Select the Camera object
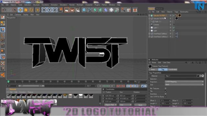This screenshot has width=207, height=116. click(156, 24)
